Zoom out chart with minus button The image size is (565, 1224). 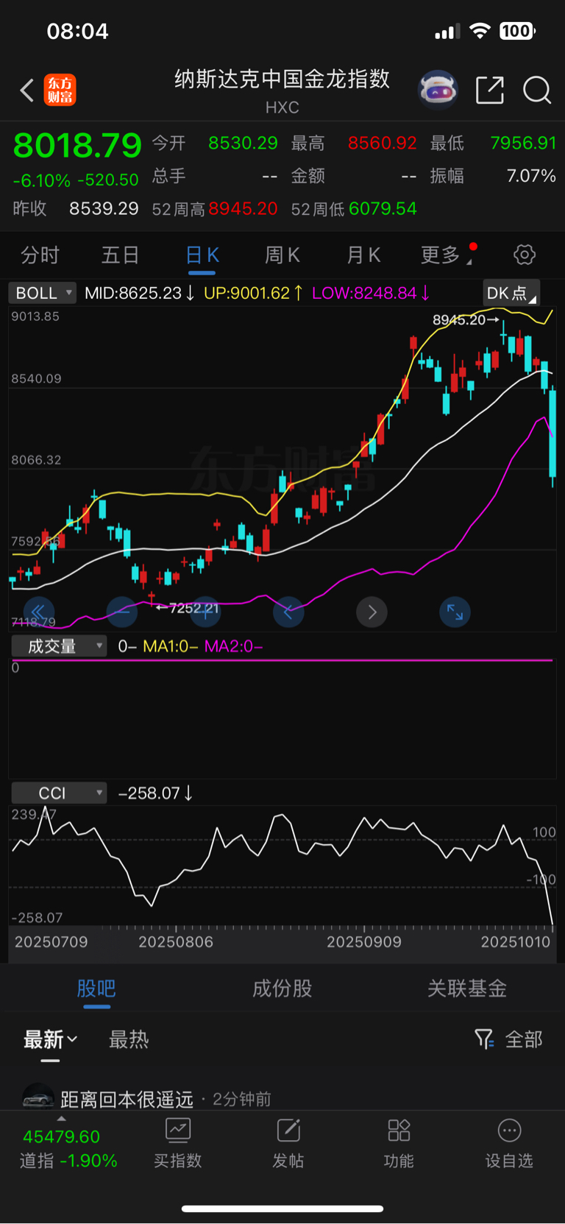(x=122, y=612)
